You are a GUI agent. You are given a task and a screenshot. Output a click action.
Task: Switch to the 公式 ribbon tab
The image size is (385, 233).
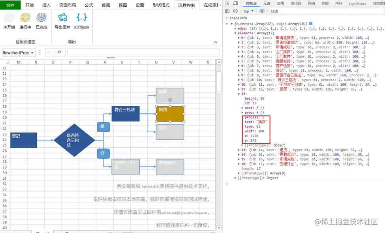(89, 5)
